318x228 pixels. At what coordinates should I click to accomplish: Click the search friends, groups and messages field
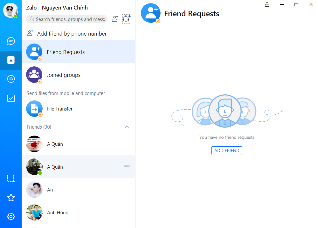69,19
